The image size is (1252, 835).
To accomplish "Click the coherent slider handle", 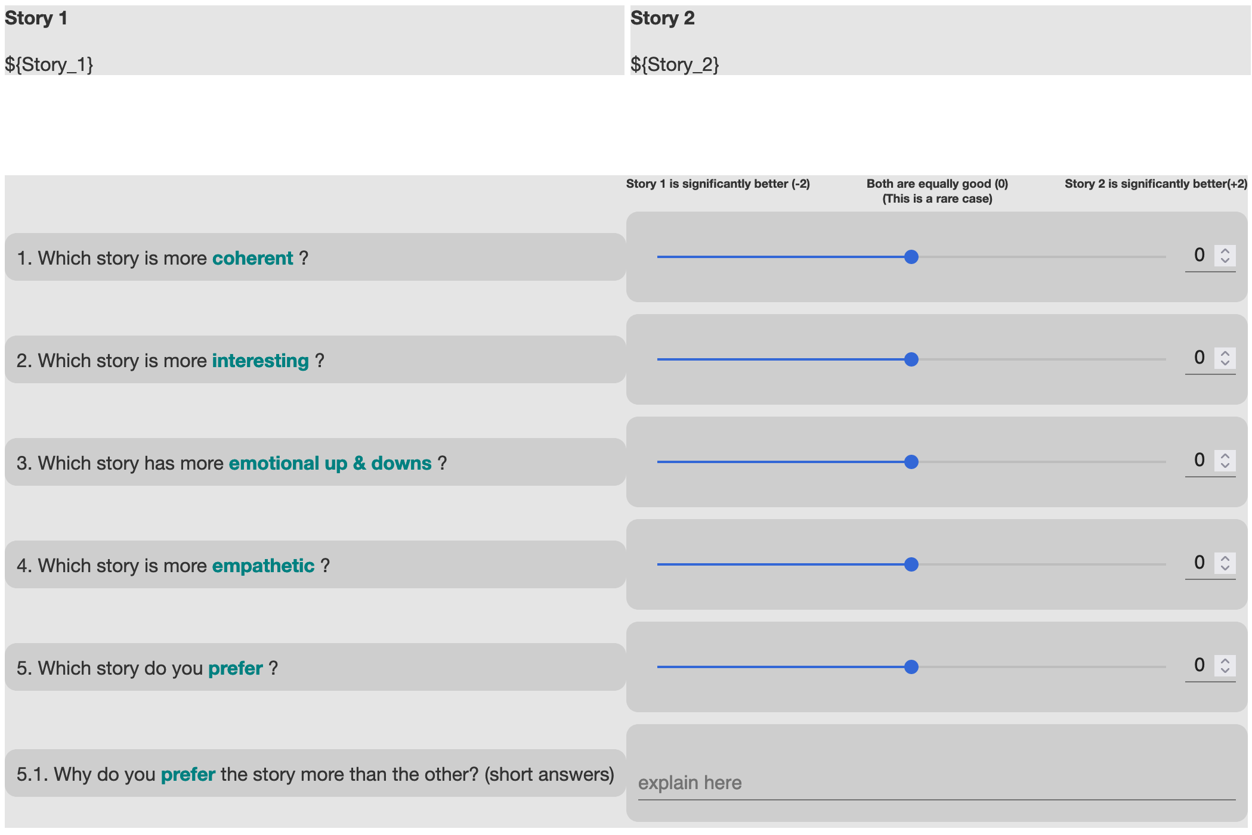I will pos(911,257).
